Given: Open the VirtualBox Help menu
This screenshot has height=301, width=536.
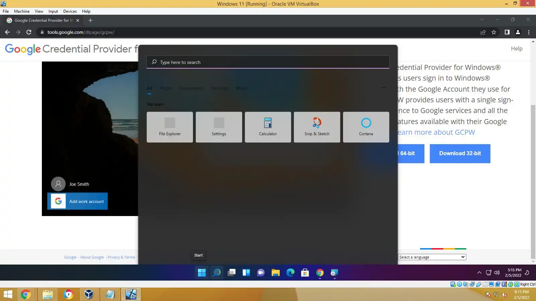Looking at the screenshot, I should (86, 11).
